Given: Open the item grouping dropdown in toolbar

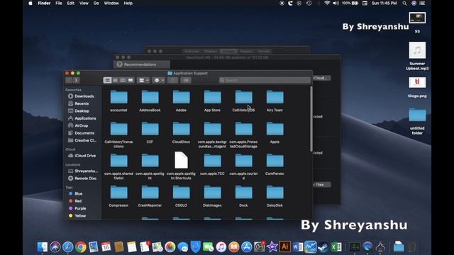Looking at the screenshot, I should click(143, 80).
